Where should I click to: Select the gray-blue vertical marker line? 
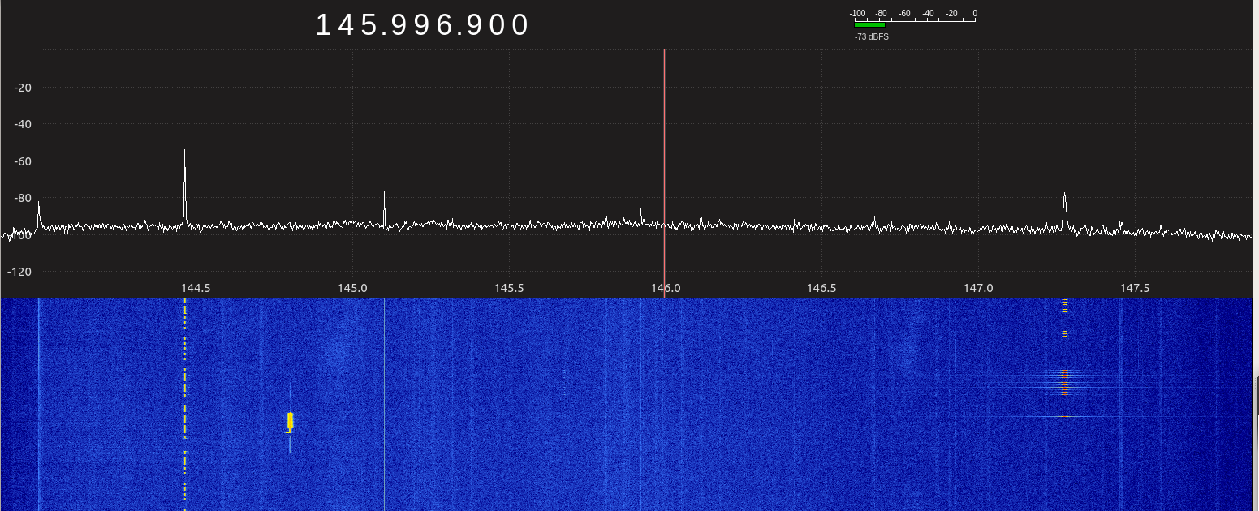[627, 162]
